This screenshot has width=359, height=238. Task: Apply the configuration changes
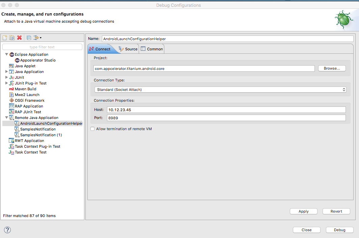(x=303, y=211)
